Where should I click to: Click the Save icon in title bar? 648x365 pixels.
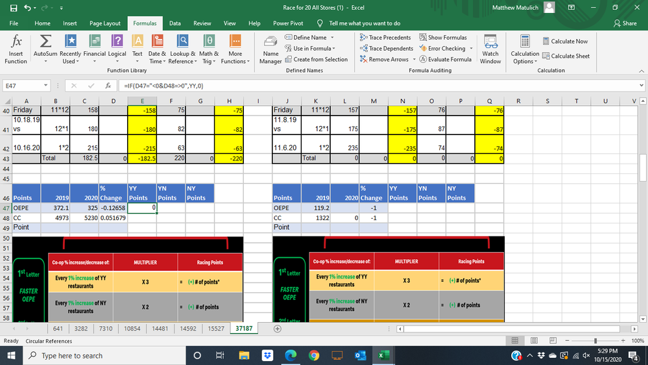click(x=14, y=8)
